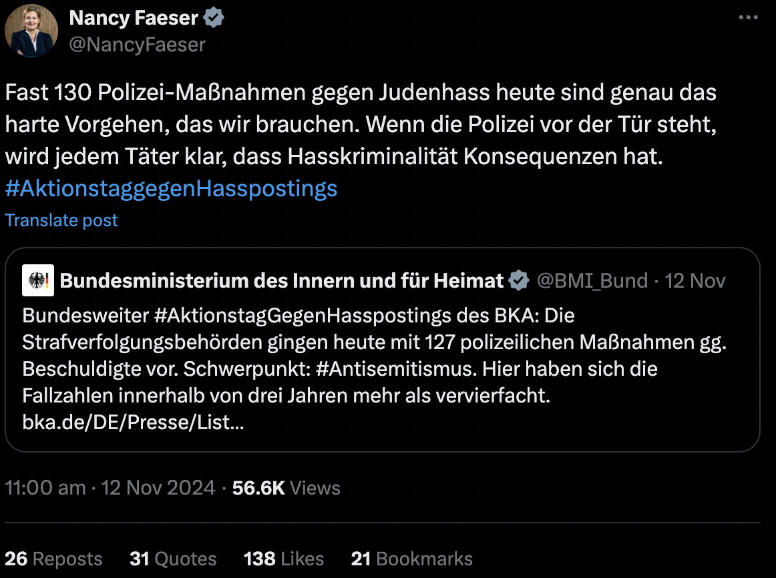The height and width of the screenshot is (578, 776).
Task: Click the 11:00 am 12 Nov 2024 timestamp
Action: [110, 488]
